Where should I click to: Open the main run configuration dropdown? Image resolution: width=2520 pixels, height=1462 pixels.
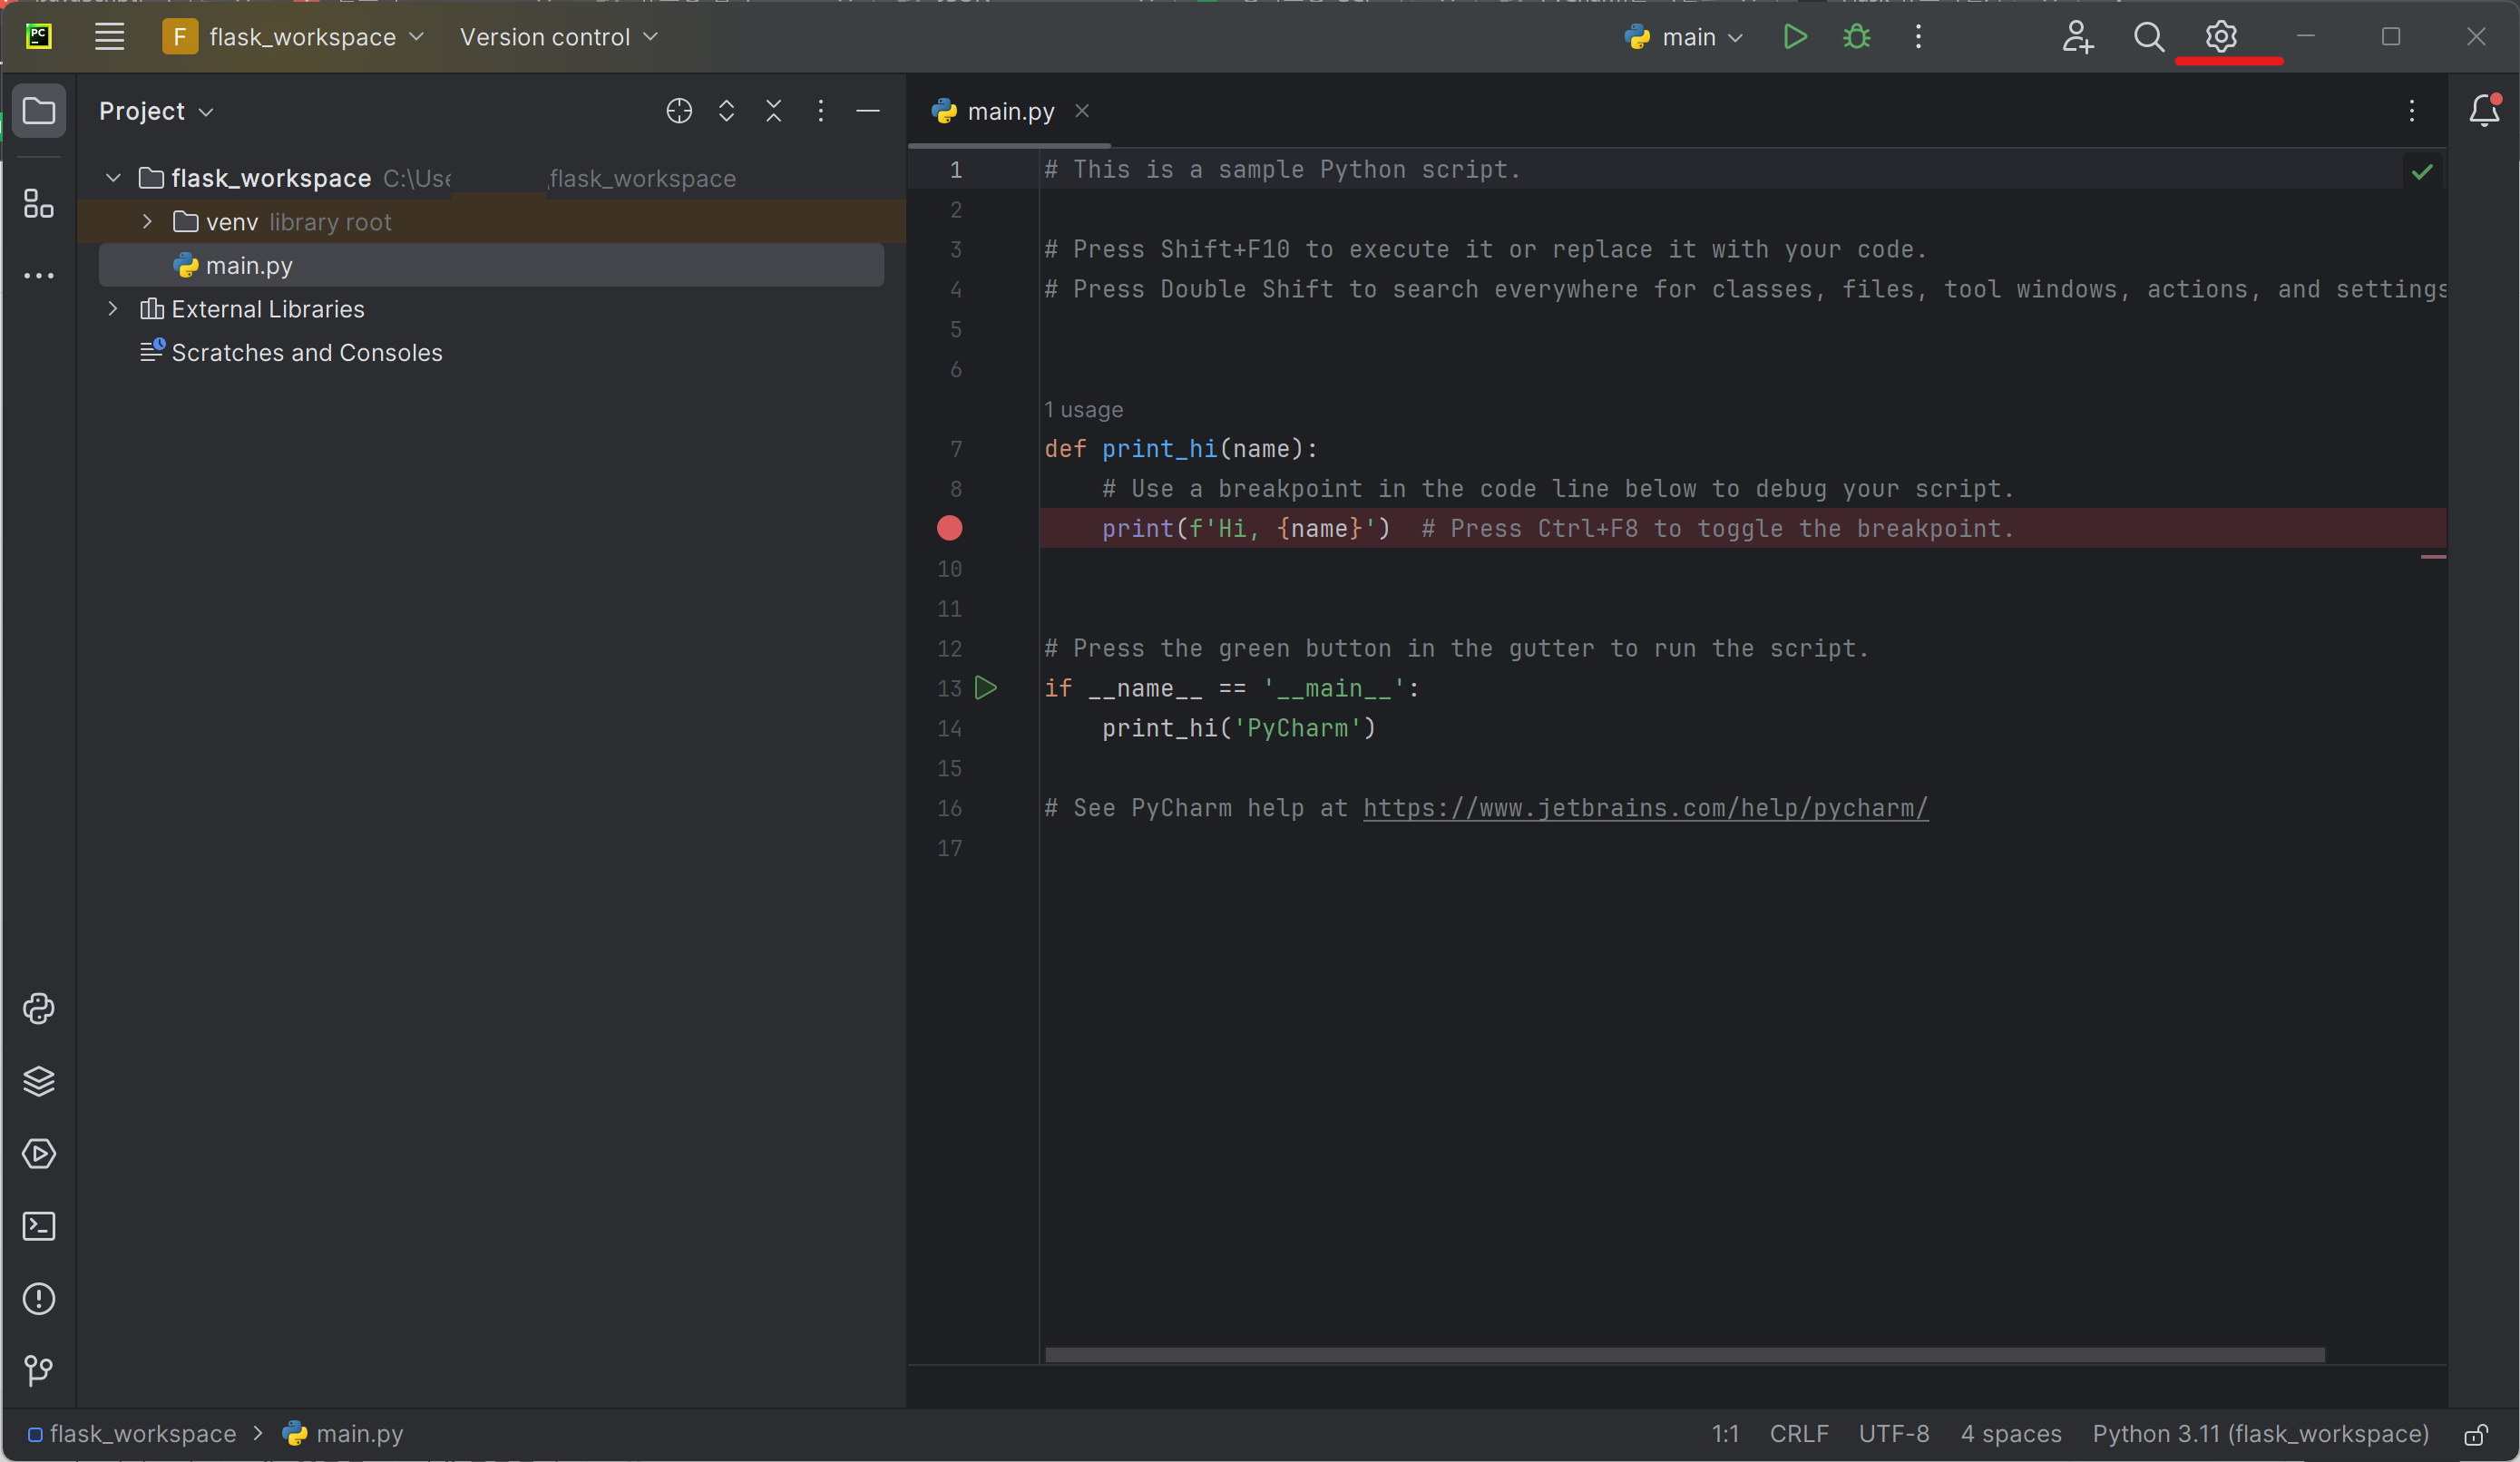(1686, 37)
